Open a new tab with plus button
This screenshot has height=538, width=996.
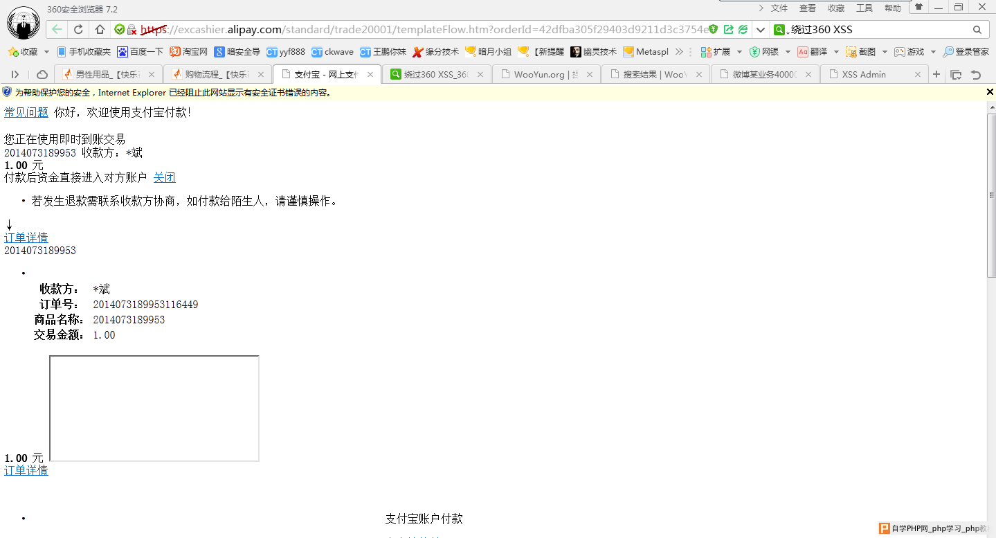pos(936,75)
